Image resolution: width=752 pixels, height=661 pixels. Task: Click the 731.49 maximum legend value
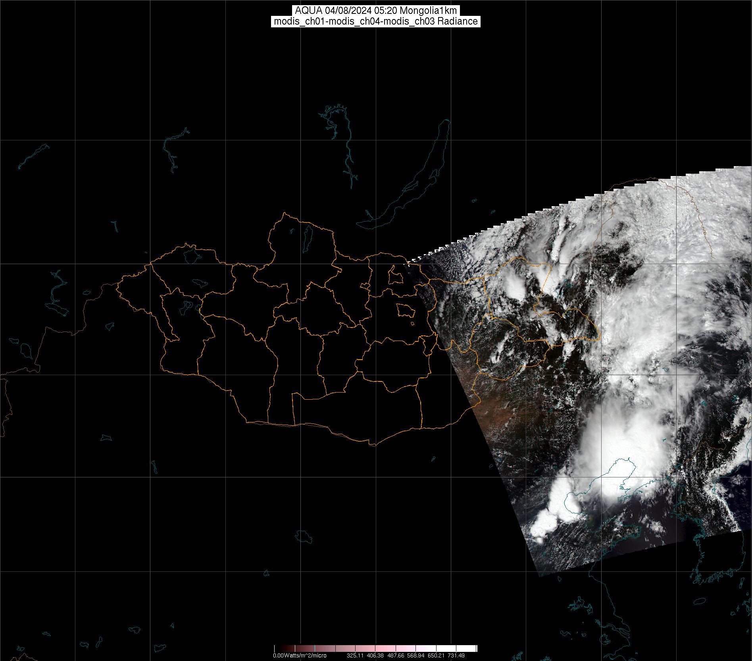tap(456, 656)
